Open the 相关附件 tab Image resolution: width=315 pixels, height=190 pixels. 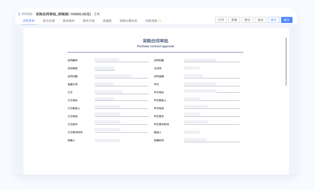[69, 21]
